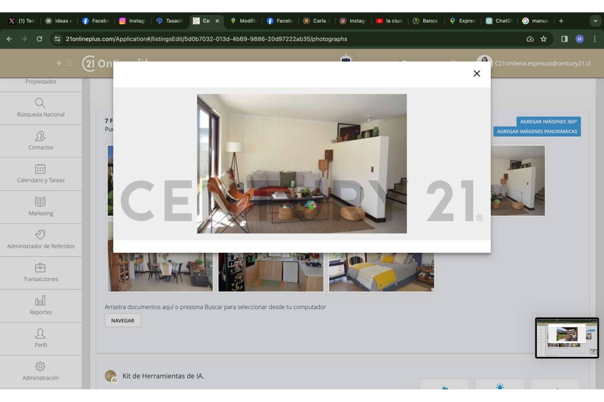Switch to the X (Twitter) tab
Screen dimensions: 604x402
click(22, 21)
